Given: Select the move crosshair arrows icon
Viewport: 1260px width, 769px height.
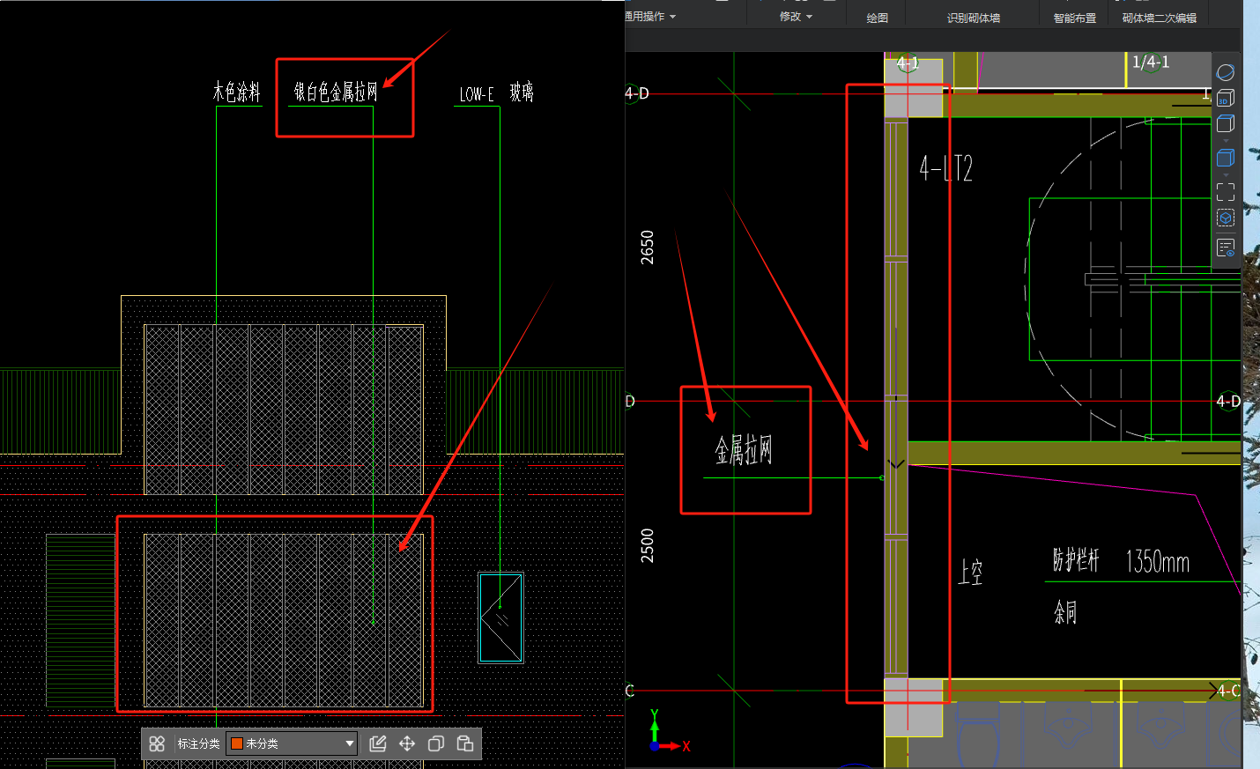Looking at the screenshot, I should coord(407,743).
